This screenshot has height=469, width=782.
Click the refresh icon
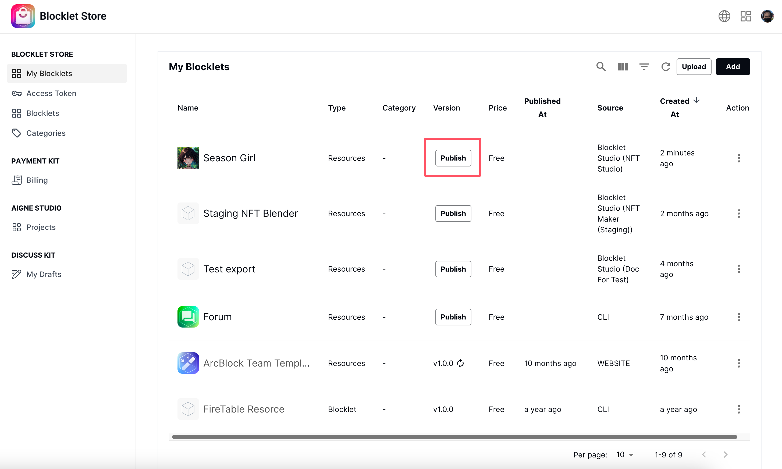pos(665,67)
